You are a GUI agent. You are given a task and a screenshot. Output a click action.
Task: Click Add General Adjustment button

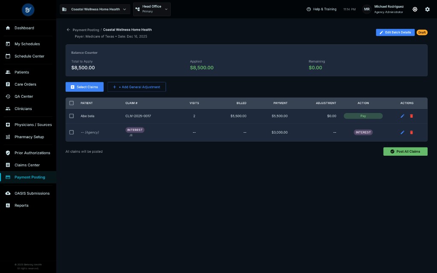pyautogui.click(x=137, y=87)
